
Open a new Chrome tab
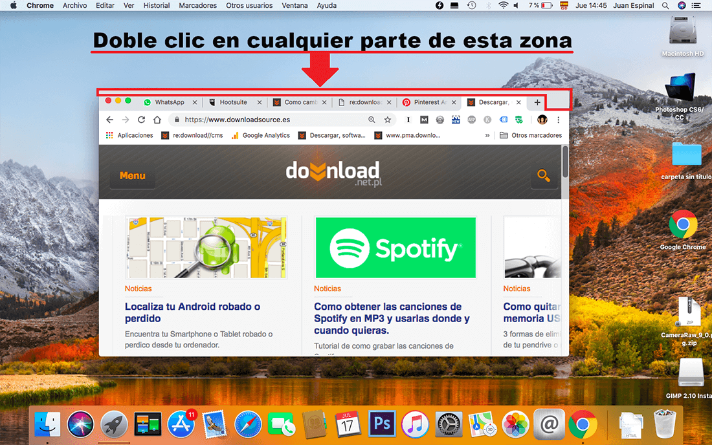(x=537, y=102)
